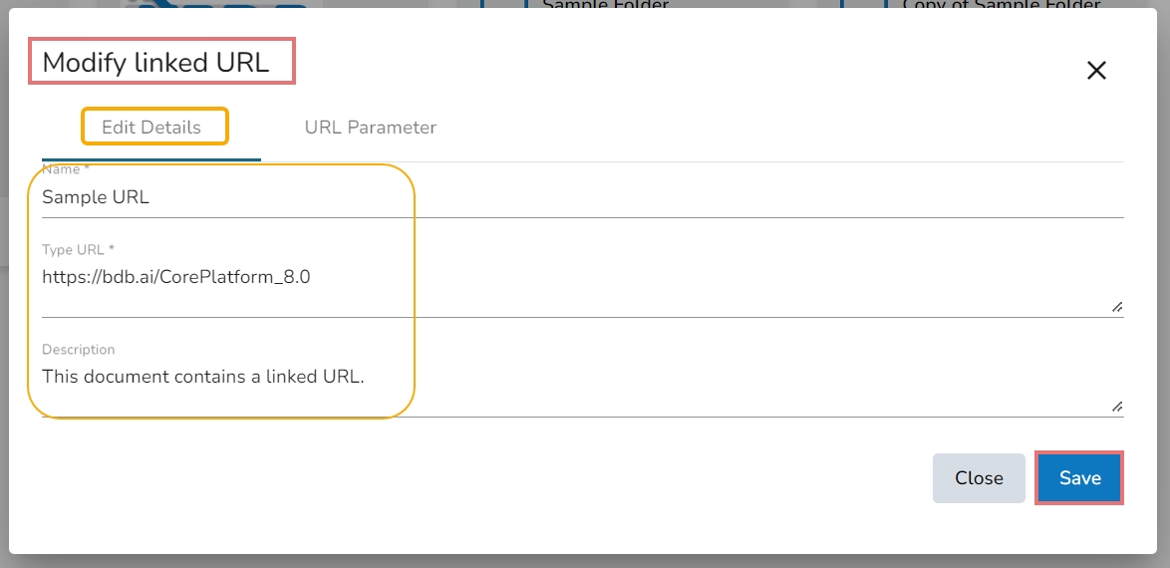Click the Modify linked URL title

156,63
